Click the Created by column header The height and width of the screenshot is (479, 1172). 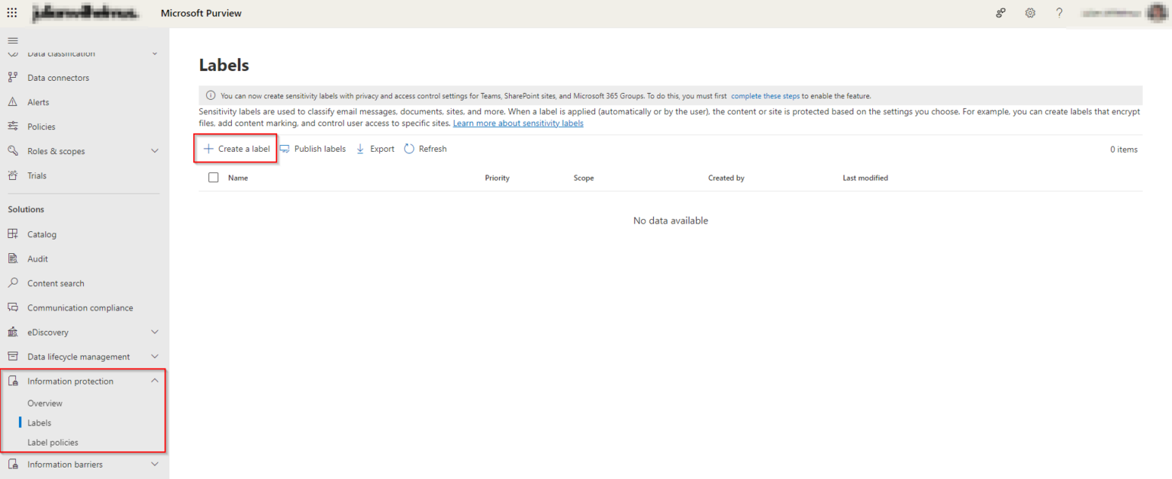tap(726, 178)
